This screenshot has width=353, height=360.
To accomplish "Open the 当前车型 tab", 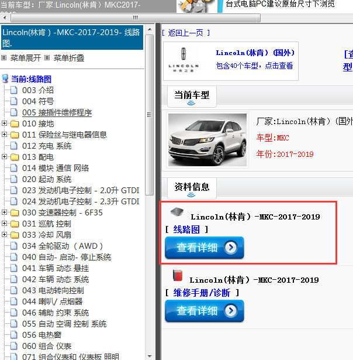I will (192, 97).
